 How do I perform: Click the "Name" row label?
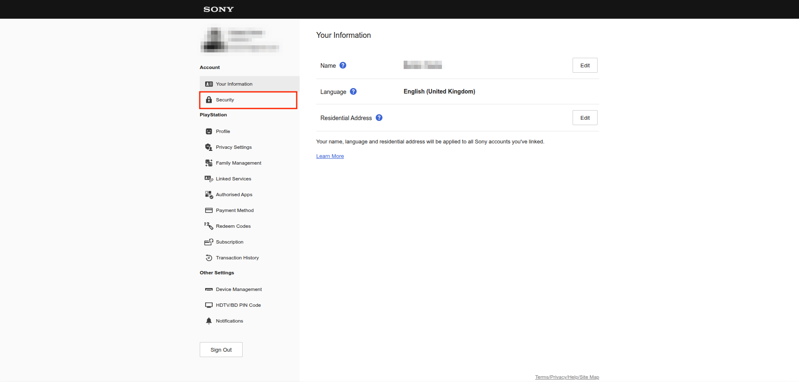point(328,66)
